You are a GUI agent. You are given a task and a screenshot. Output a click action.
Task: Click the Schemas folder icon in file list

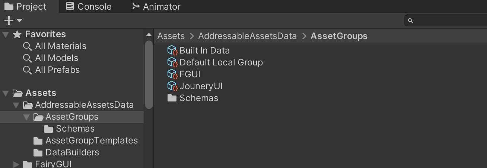point(172,98)
